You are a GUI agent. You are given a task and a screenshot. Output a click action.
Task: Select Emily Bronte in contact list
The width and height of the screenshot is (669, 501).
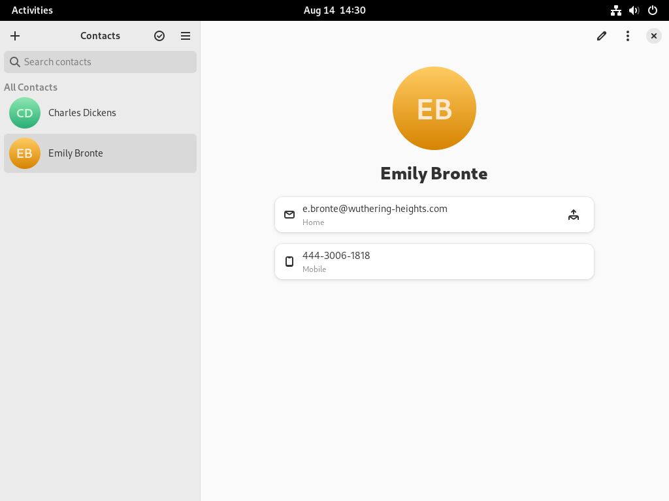click(x=100, y=153)
